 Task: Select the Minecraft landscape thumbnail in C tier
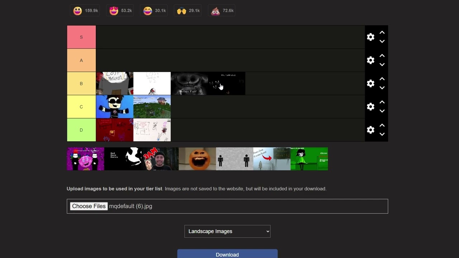click(x=152, y=107)
